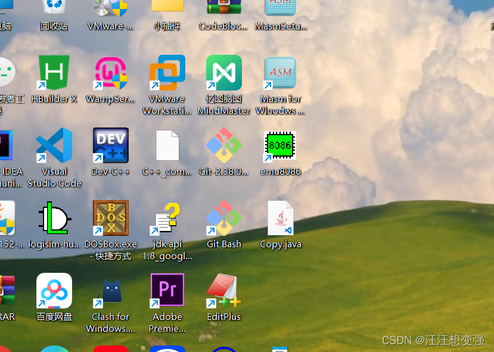Click the "Visual Studio Code" label

pyautogui.click(x=54, y=177)
